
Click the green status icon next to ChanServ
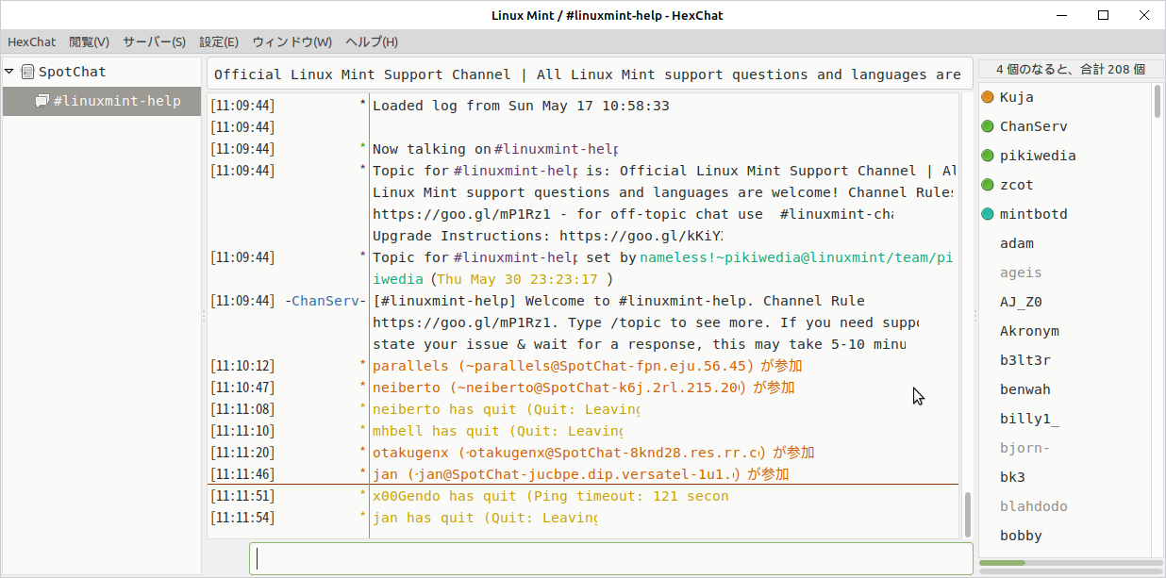click(987, 125)
